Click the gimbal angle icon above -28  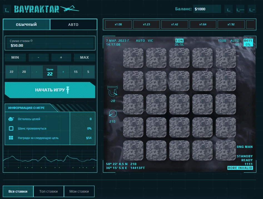click(x=113, y=91)
